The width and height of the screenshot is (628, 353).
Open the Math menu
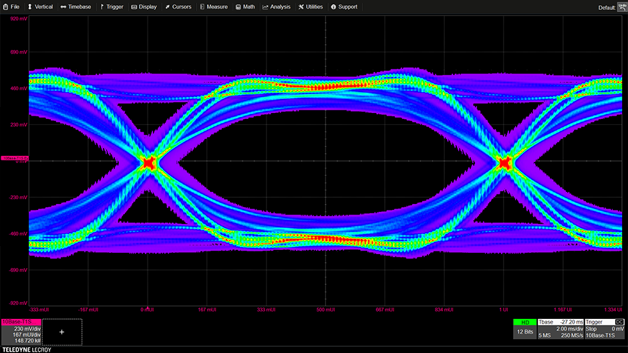245,7
